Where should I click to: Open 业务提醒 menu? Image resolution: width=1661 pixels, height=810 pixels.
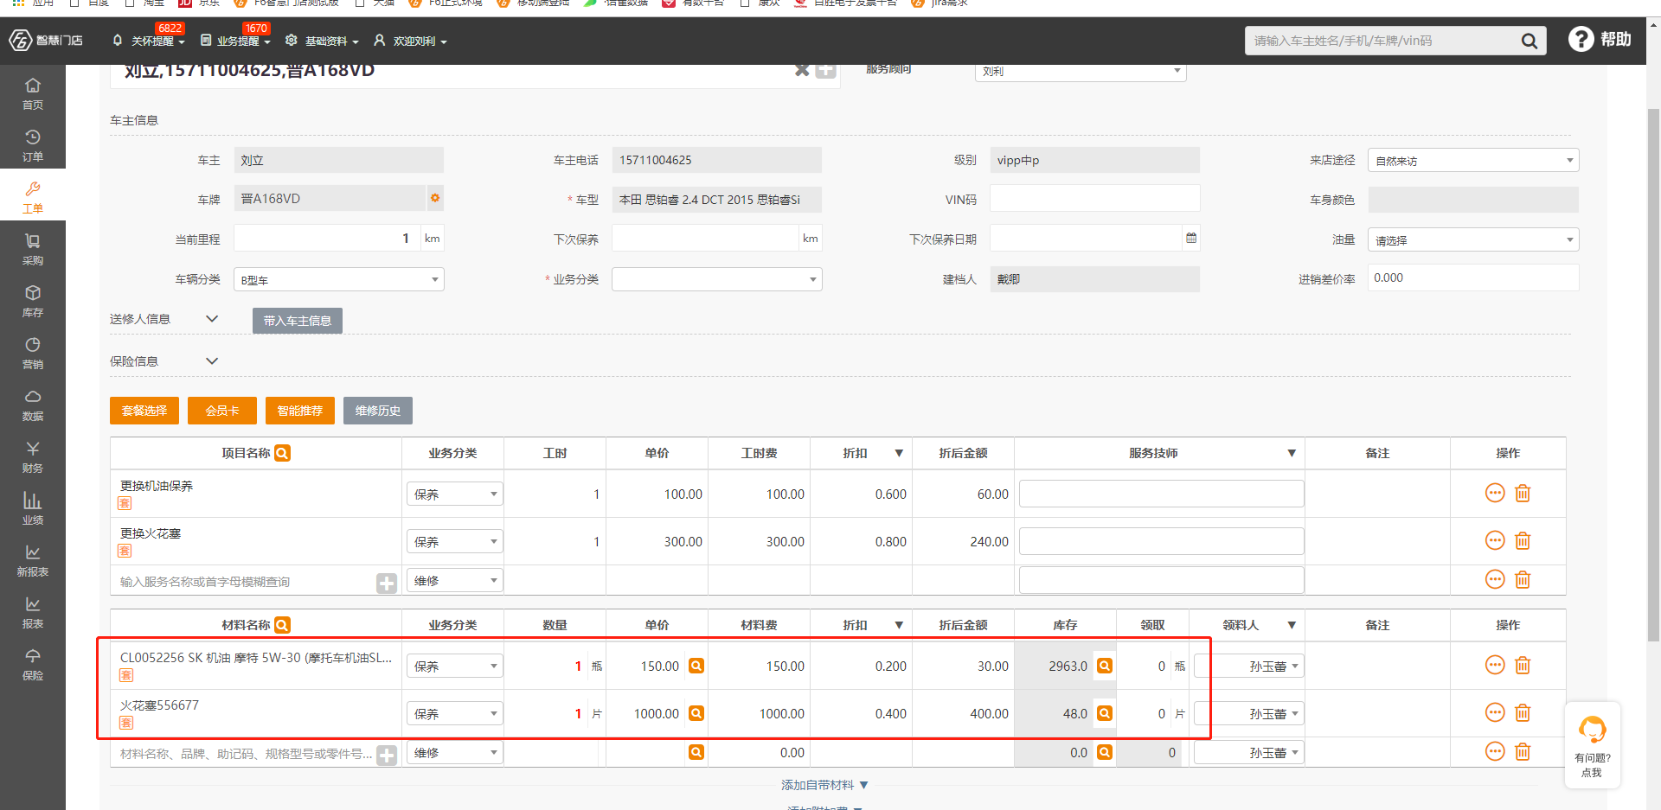(x=235, y=41)
